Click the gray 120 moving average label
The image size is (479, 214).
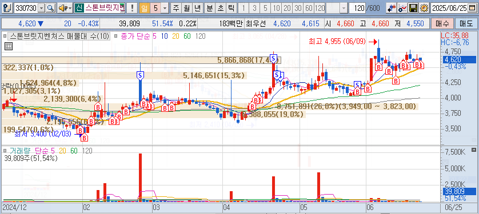(200, 37)
